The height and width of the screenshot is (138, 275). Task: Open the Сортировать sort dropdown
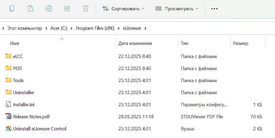[123, 8]
